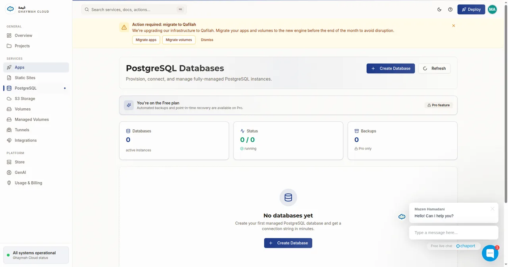Click the running check-circle icon
Screen dimensions: 508x267
click(242, 149)
